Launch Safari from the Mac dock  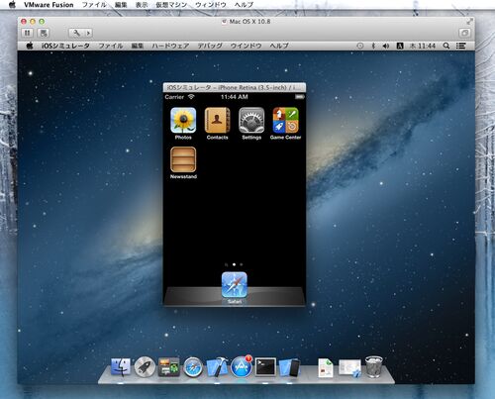tap(193, 367)
